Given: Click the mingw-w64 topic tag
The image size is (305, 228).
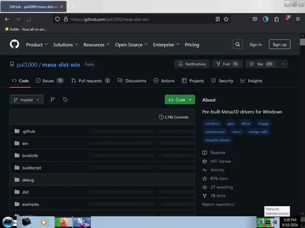Looking at the screenshot, I should (258, 132).
